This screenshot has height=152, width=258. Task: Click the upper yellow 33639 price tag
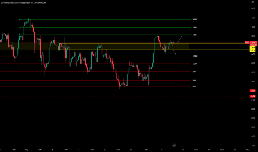point(252,48)
